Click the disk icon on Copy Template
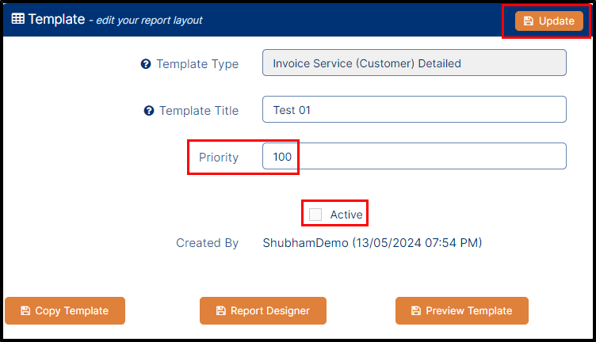This screenshot has height=342, width=596. [25, 310]
